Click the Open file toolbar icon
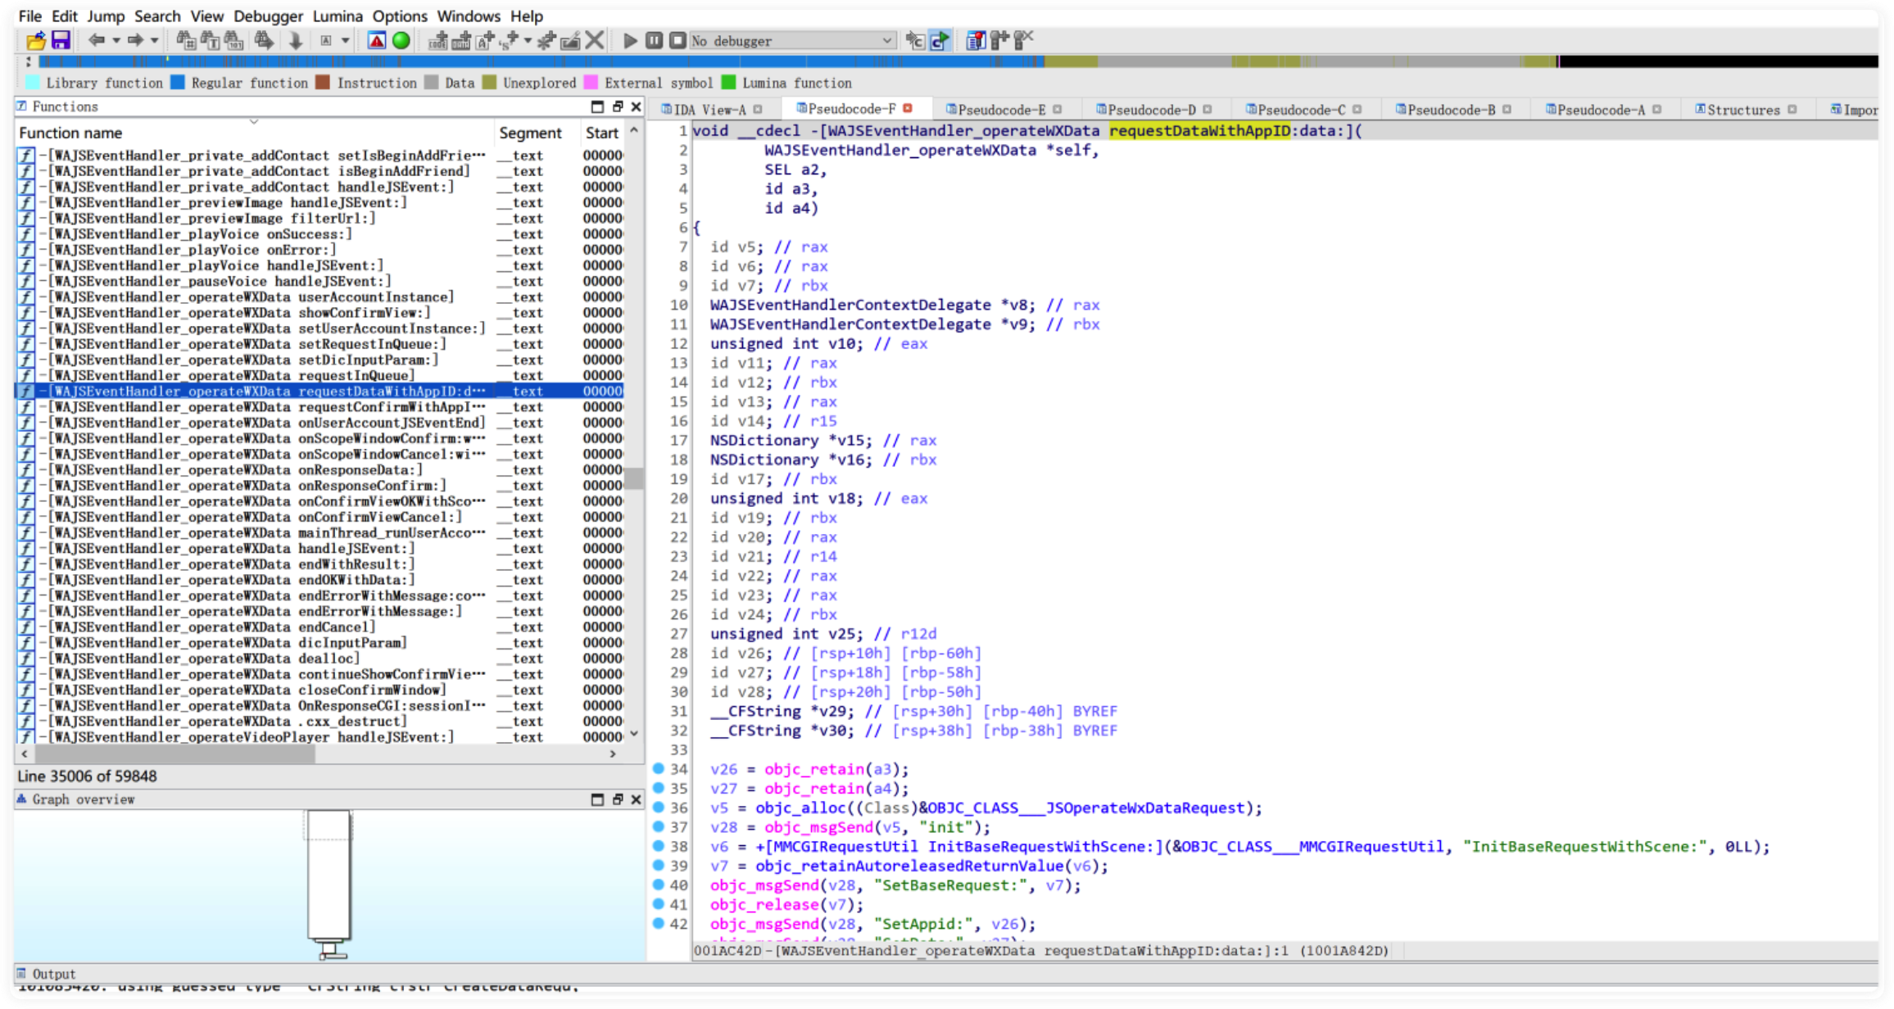This screenshot has height=1009, width=1894. (35, 40)
